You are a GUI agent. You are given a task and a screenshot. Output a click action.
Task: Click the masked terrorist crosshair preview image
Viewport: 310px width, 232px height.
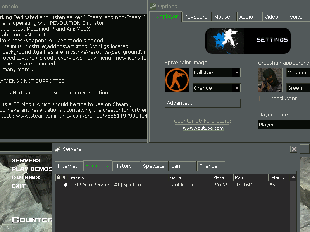270,80
